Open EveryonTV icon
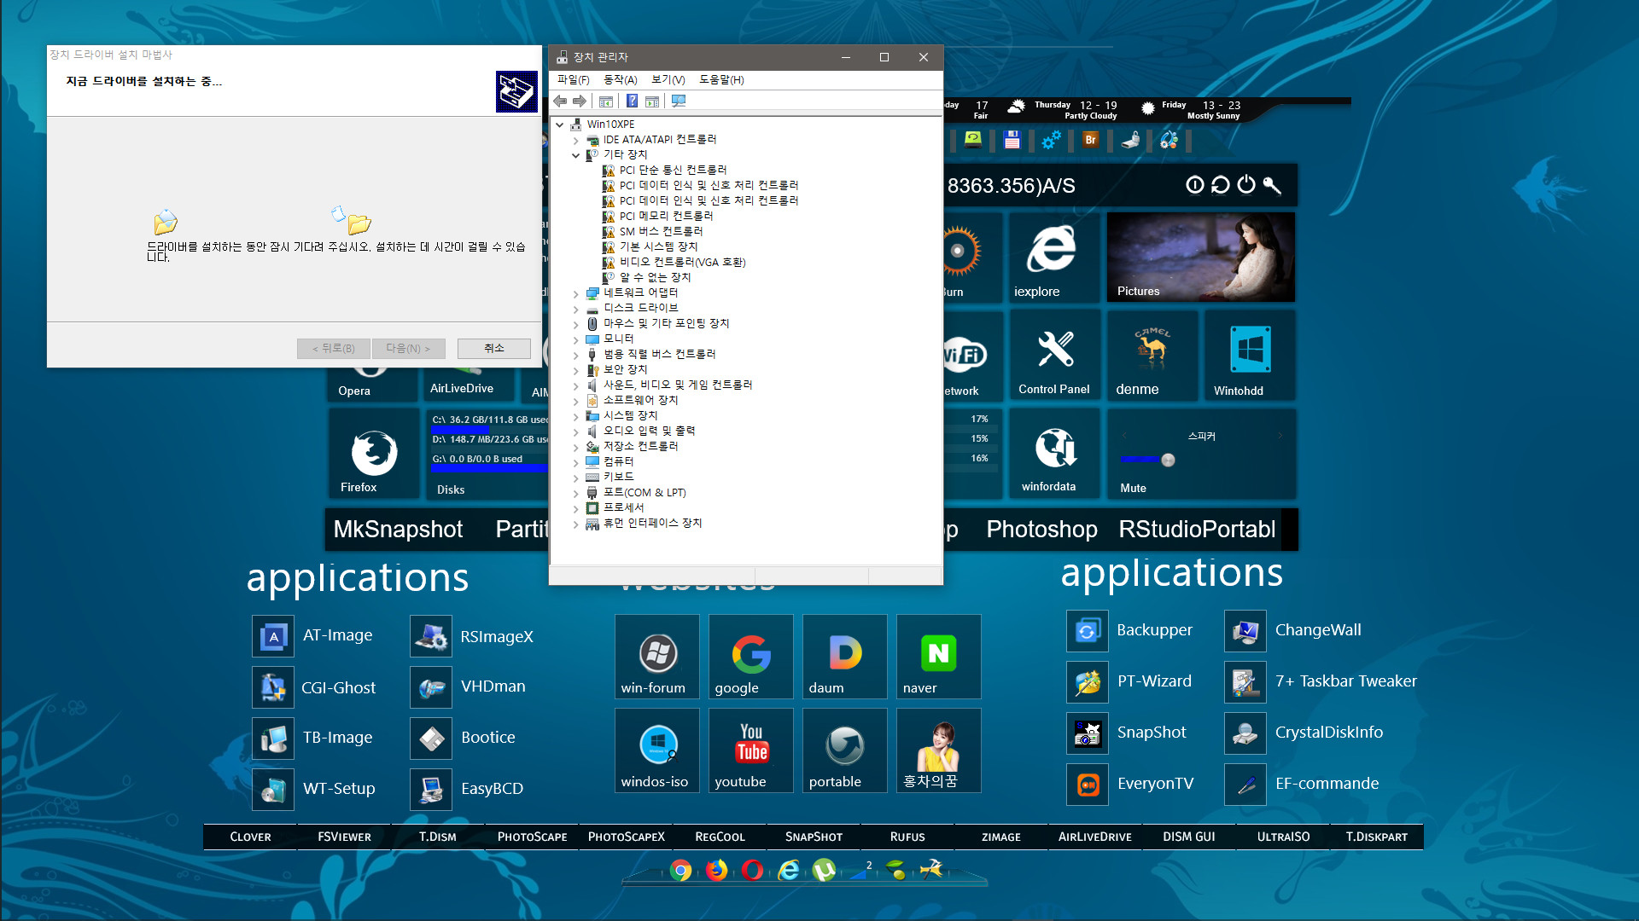Viewport: 1639px width, 921px height. (1088, 785)
